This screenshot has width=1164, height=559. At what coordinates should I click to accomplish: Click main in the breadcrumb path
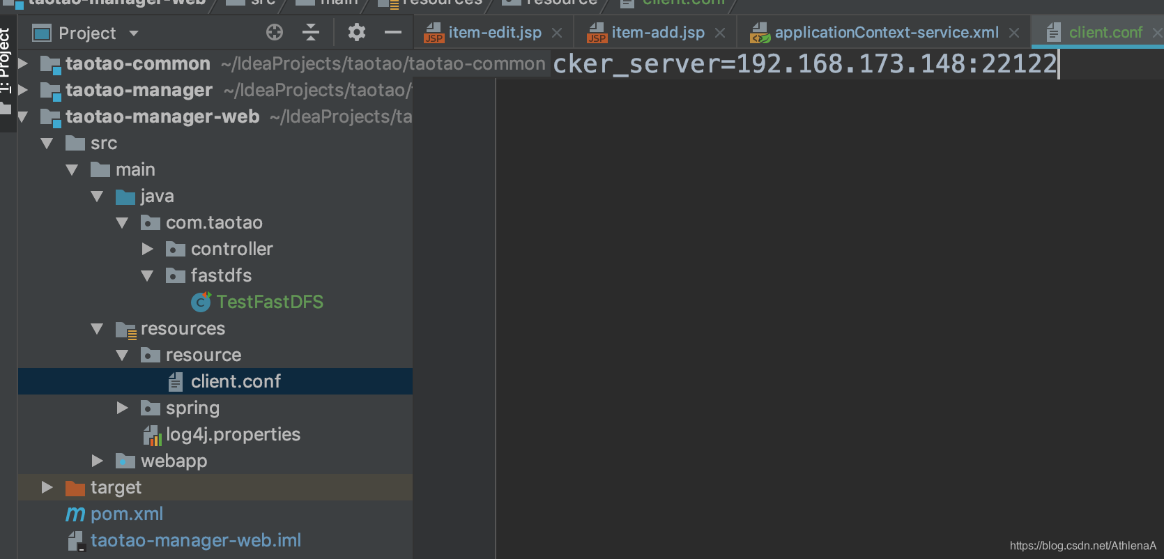339,3
